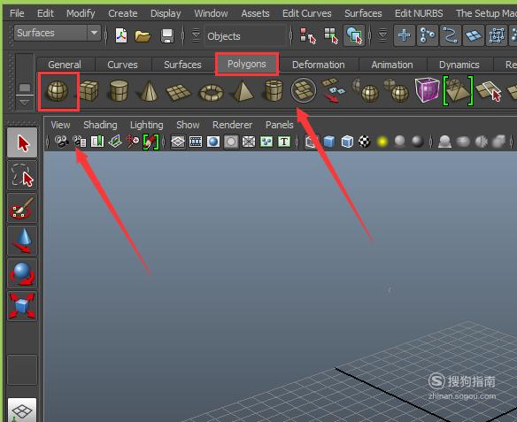517x422 pixels.
Task: Switch to the Dynamics shelf tab
Action: pyautogui.click(x=459, y=65)
